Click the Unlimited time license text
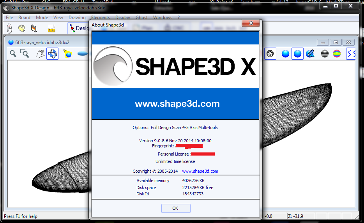364x223 pixels. (175, 161)
